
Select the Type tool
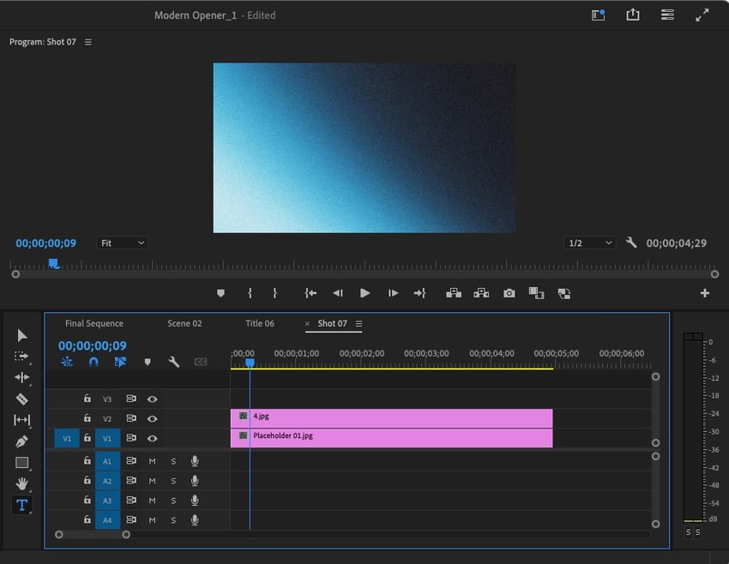click(x=22, y=504)
